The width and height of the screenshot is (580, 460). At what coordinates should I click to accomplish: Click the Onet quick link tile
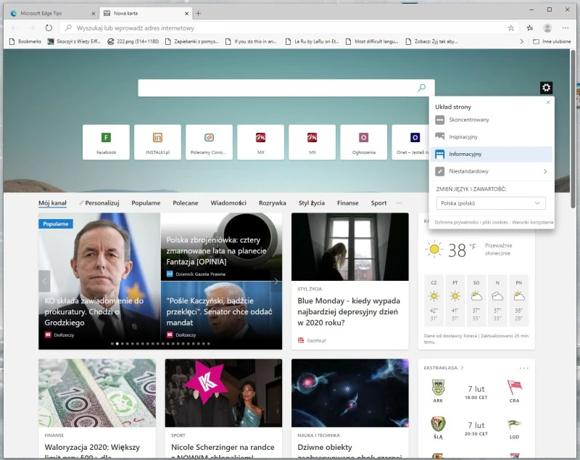(413, 142)
